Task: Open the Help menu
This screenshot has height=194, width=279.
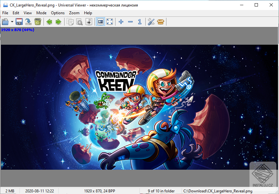Action: 88,13
